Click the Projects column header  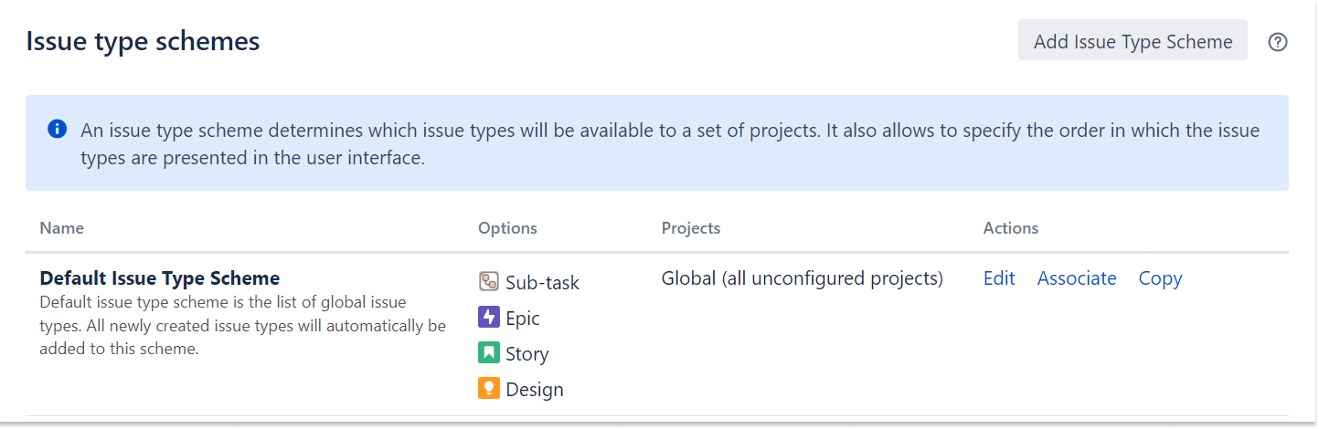pyautogui.click(x=691, y=228)
